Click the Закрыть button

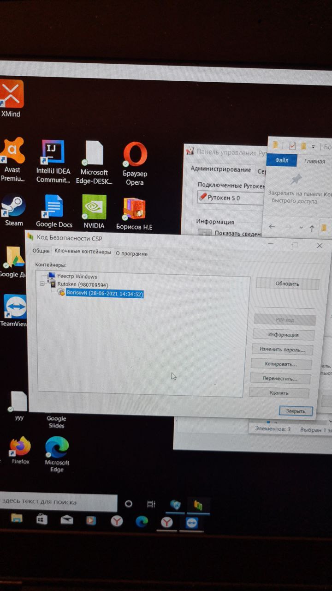296,411
